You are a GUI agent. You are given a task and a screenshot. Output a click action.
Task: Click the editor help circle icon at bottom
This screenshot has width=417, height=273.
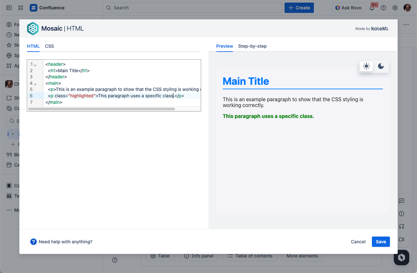point(115,260)
